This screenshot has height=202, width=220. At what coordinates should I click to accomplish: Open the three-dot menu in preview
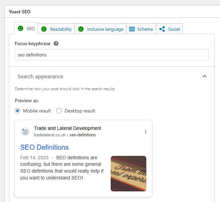coord(146,132)
